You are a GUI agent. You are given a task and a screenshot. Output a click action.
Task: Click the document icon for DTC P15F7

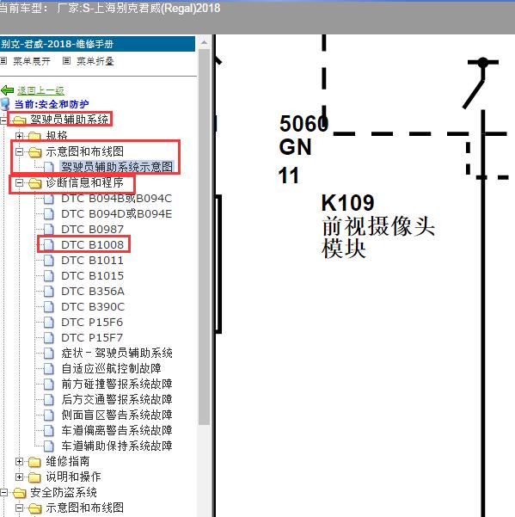coord(49,338)
